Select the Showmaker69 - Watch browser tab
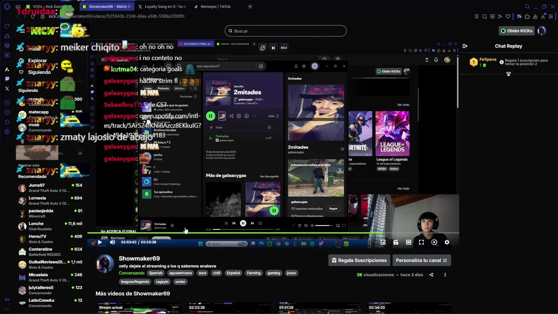This screenshot has width=558, height=314. [107, 7]
